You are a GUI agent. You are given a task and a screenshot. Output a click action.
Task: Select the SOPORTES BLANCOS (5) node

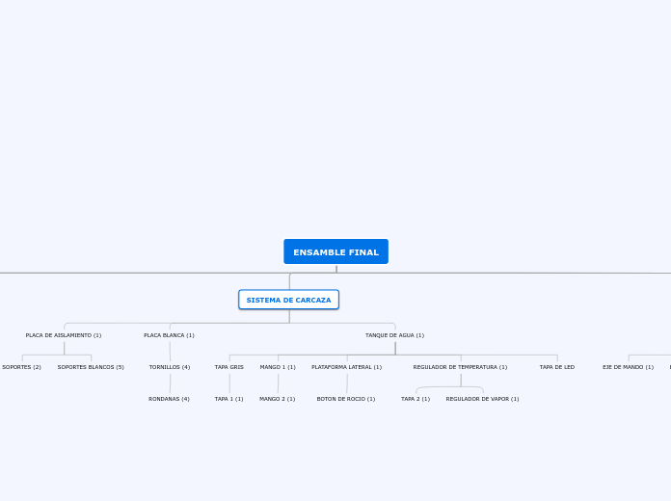coord(91,367)
